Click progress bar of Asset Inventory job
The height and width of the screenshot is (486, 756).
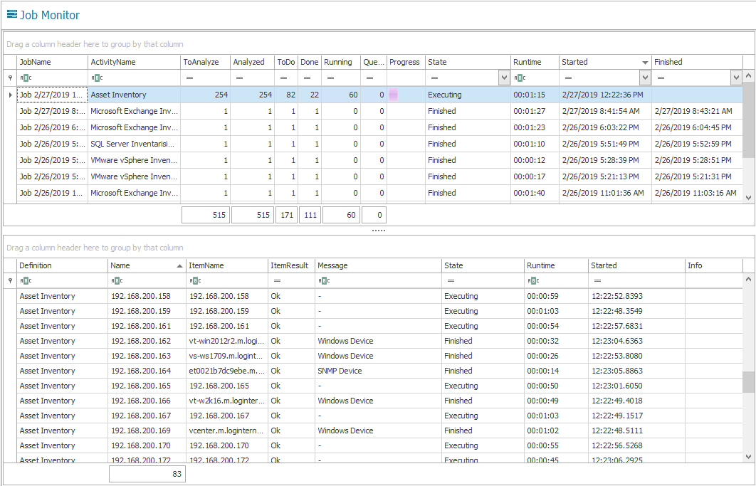(394, 95)
